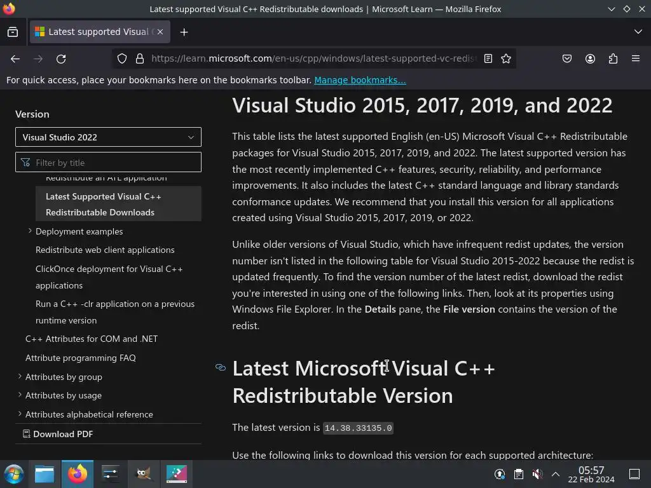Screen dimensions: 651x488
Task: Open the Firefox account icon
Action: tap(590, 58)
